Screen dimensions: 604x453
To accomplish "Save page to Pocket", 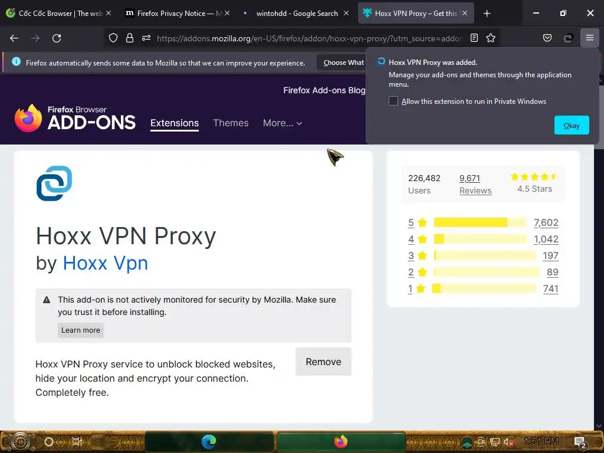I will coord(547,38).
